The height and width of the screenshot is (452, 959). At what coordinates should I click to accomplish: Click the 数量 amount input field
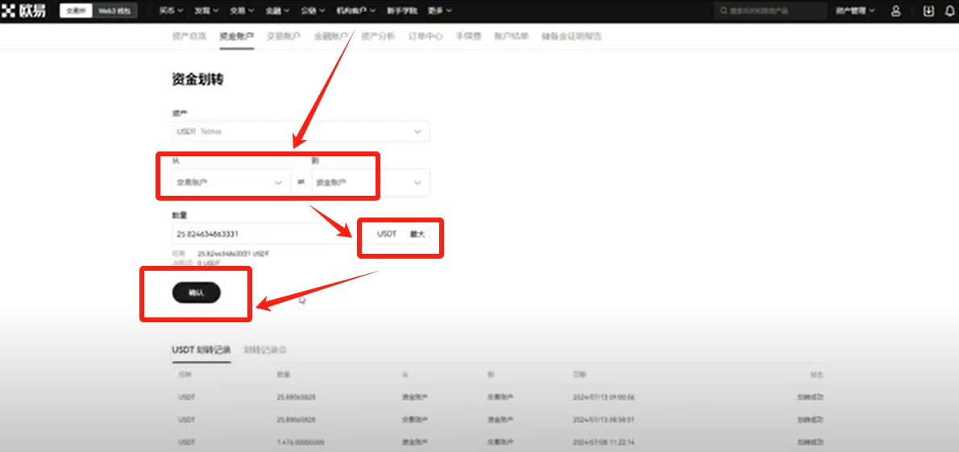[258, 234]
